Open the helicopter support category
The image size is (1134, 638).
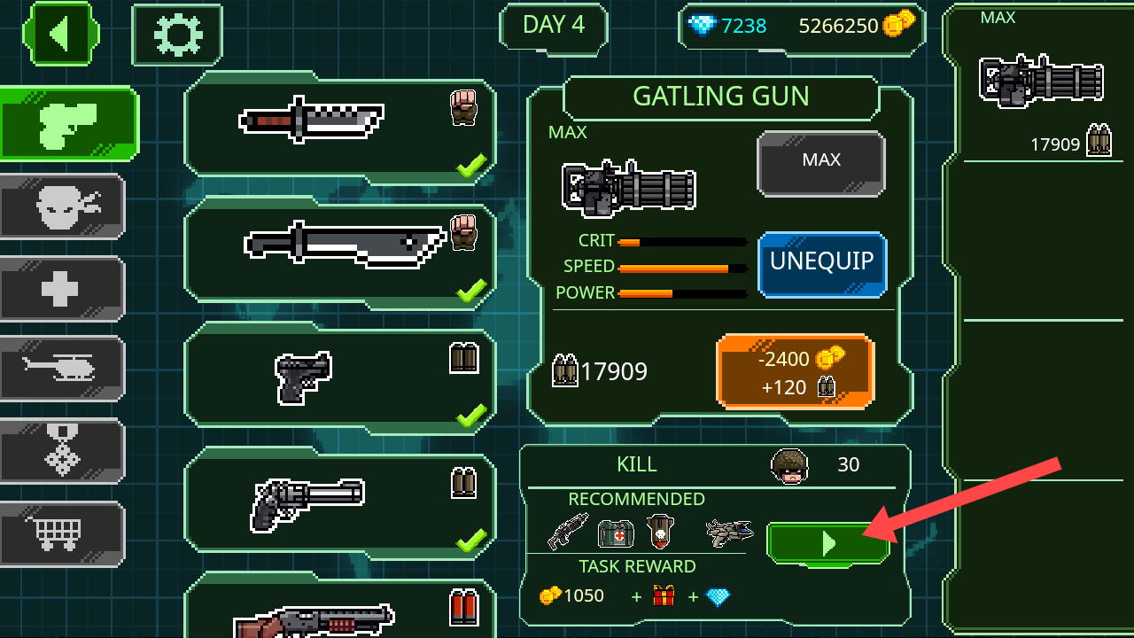[61, 368]
